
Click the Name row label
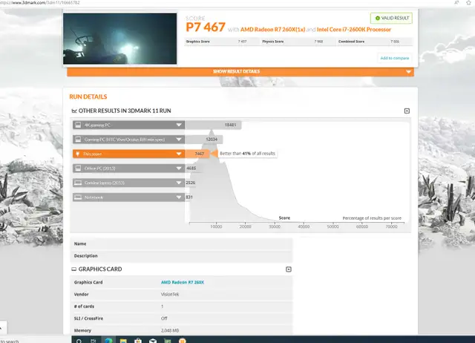pyautogui.click(x=80, y=244)
